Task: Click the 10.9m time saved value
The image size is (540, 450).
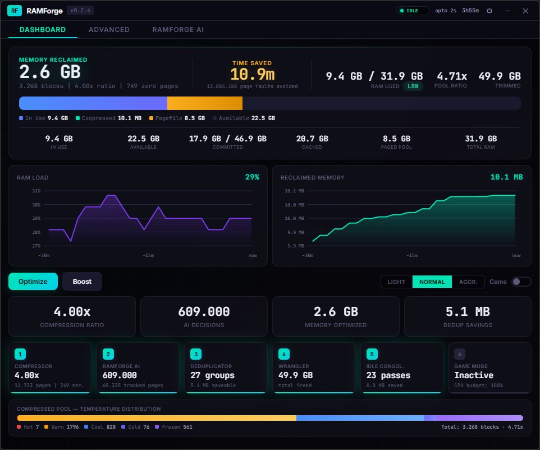Action: (252, 74)
